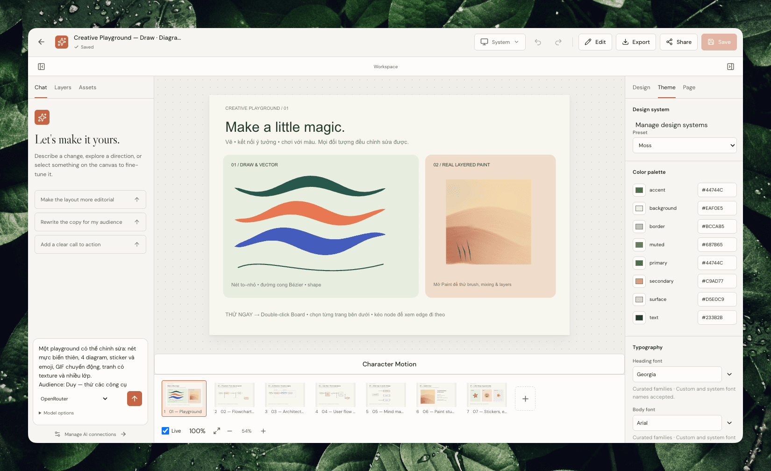
Task: Open Manage design systems link
Action: coord(671,125)
